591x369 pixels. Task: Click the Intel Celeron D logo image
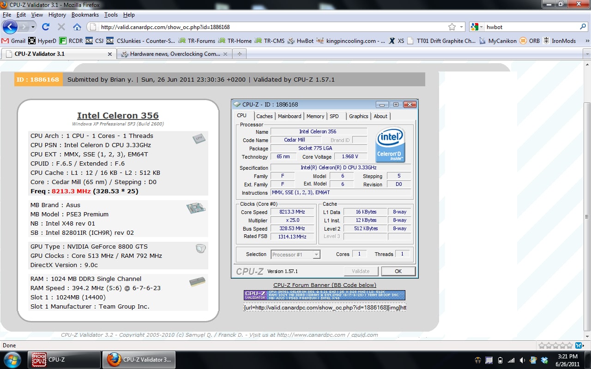point(391,145)
